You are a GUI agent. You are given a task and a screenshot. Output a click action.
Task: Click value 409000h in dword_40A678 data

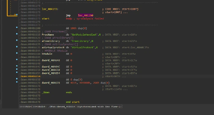[x=85, y=83]
